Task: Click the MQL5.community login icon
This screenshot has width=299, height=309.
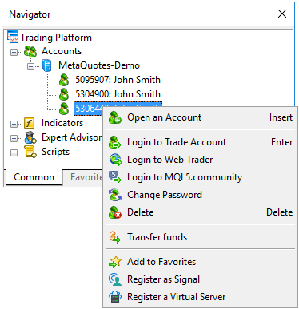Action: (115, 177)
